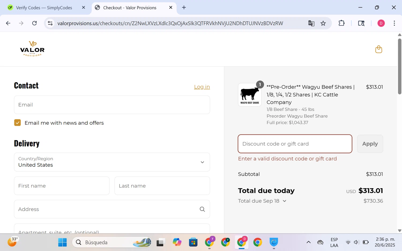
Task: Open the Chrome profile avatar D
Action: tap(381, 23)
